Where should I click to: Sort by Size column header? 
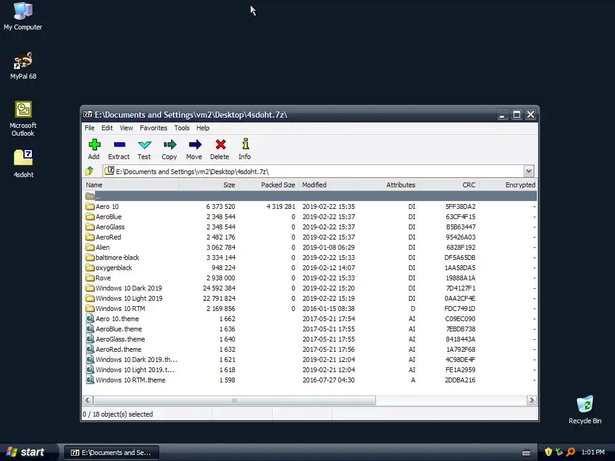[x=208, y=185]
